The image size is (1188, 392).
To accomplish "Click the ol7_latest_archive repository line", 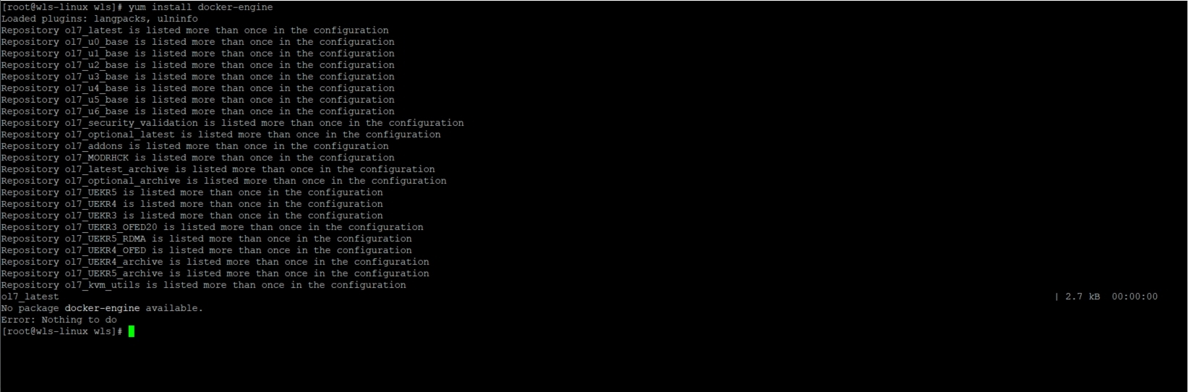I will (x=218, y=169).
